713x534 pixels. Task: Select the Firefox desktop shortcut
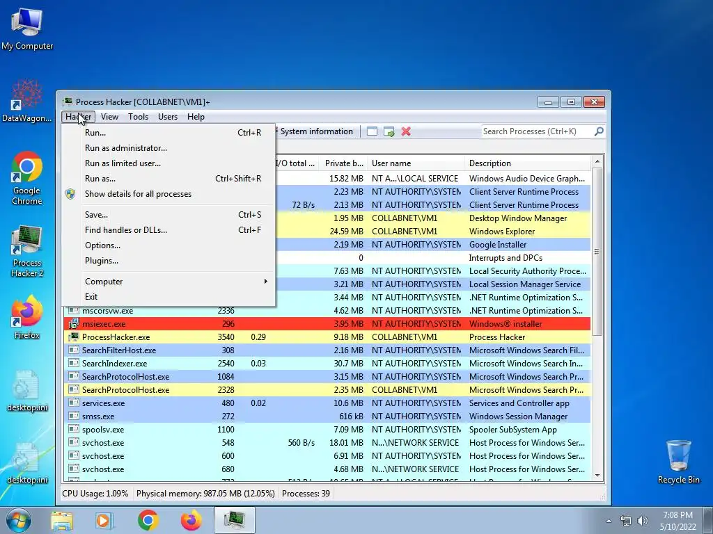pyautogui.click(x=27, y=317)
